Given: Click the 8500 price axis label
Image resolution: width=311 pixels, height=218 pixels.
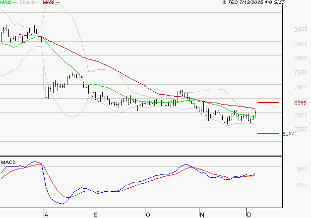Looking at the screenshot, I should tap(301, 44).
